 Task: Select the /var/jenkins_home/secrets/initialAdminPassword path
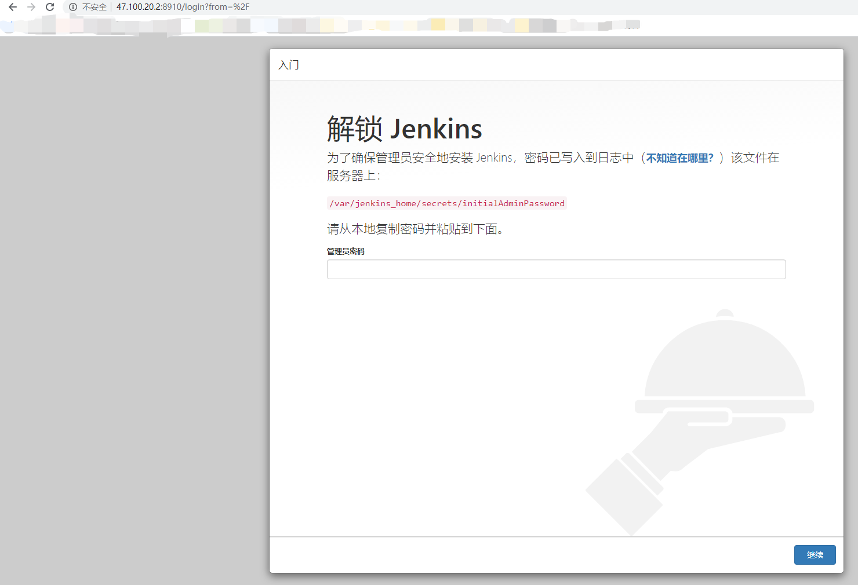447,203
